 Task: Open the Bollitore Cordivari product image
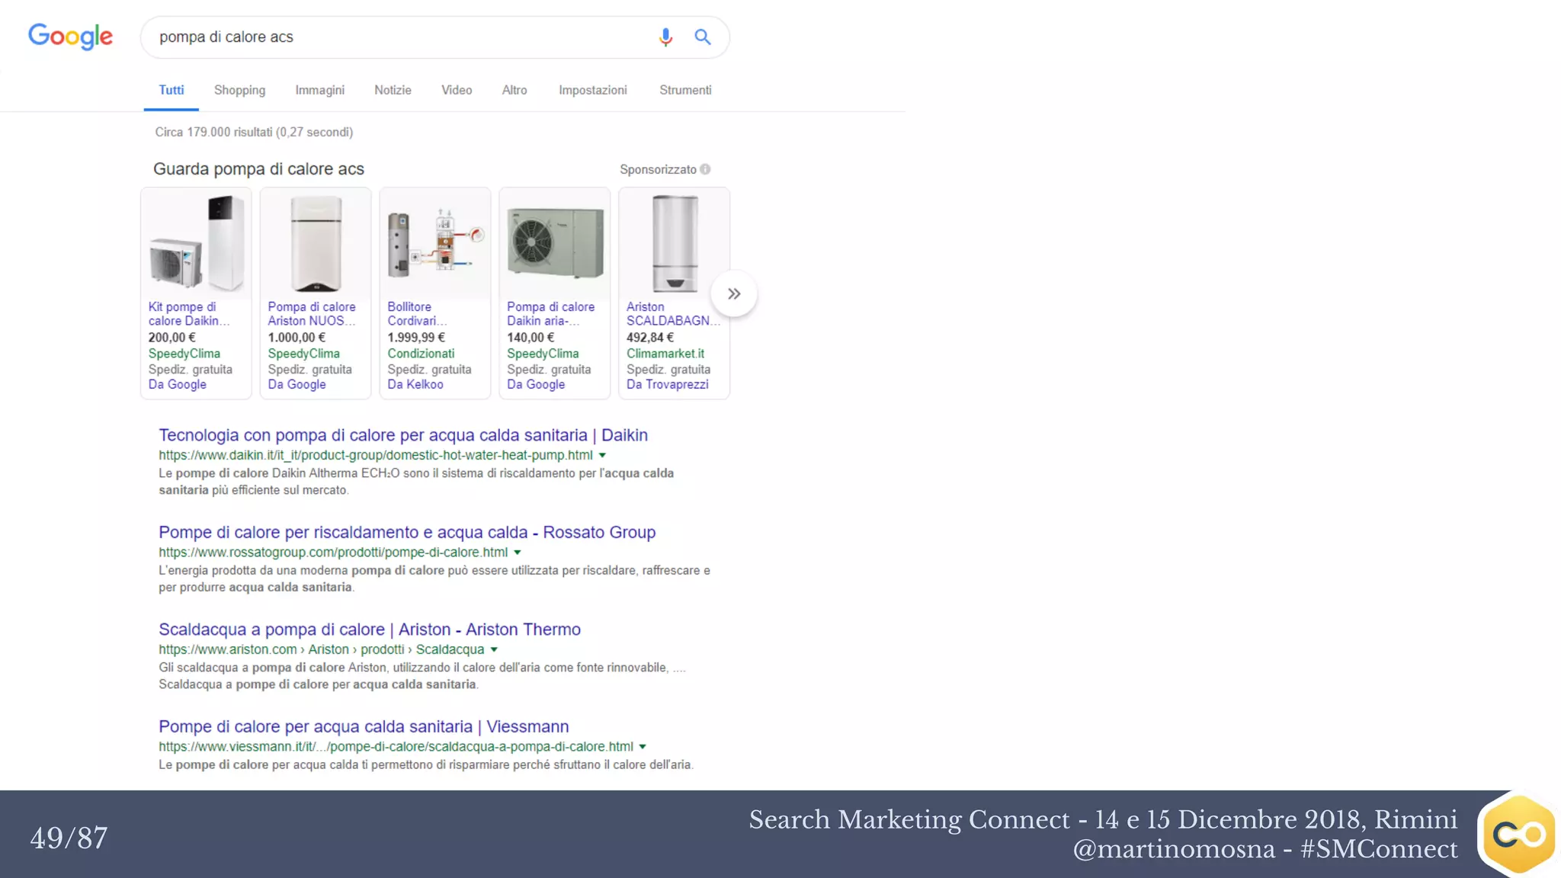pyautogui.click(x=435, y=243)
